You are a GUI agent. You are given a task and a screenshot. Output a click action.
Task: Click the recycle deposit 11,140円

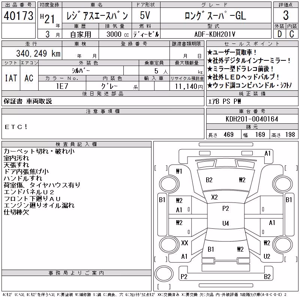(x=189, y=87)
